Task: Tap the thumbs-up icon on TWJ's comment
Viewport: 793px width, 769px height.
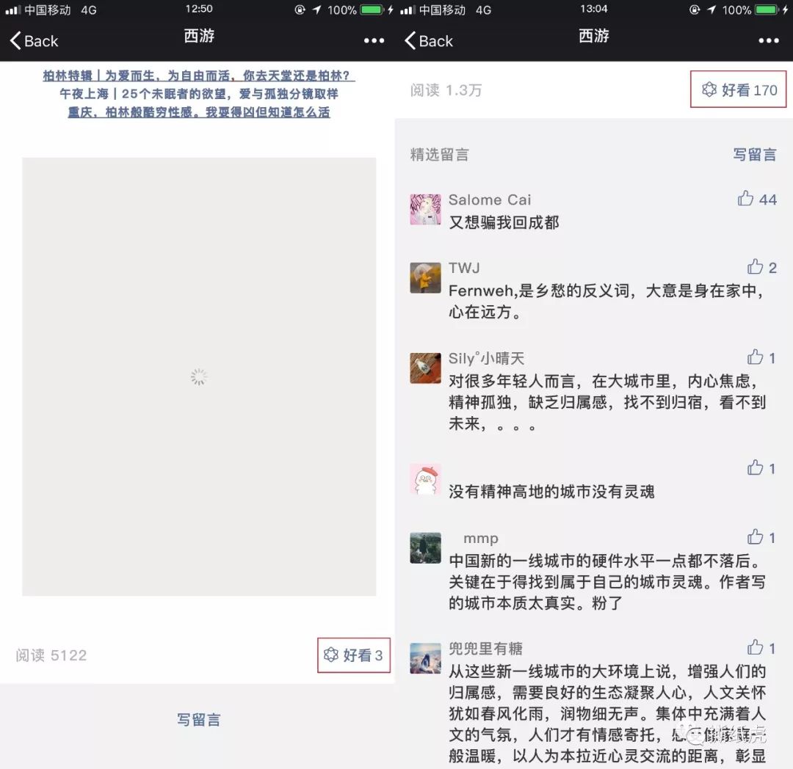Action: coord(755,267)
